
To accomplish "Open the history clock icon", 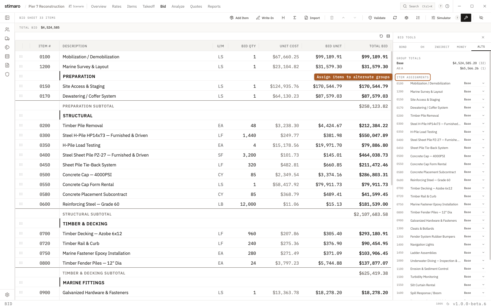I will [447, 6].
